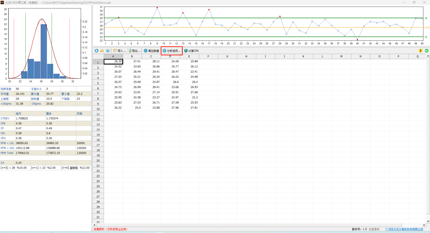The width and height of the screenshot is (430, 233).
Task: Select row header 10
Action: tap(98, 109)
